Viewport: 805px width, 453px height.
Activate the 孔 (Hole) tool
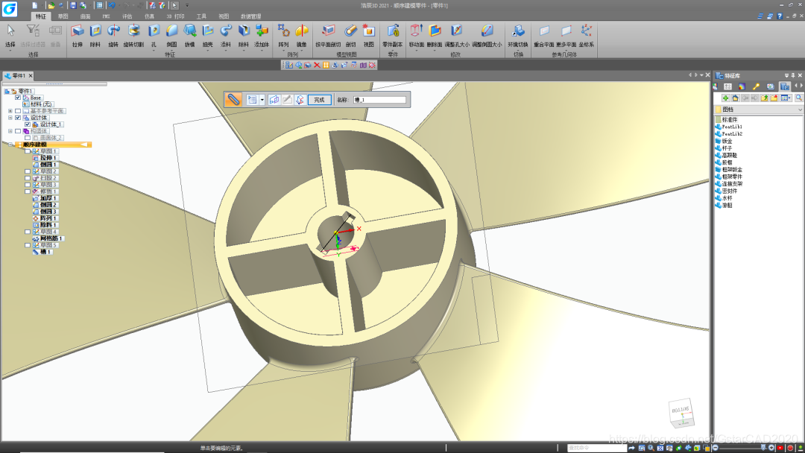coord(154,31)
